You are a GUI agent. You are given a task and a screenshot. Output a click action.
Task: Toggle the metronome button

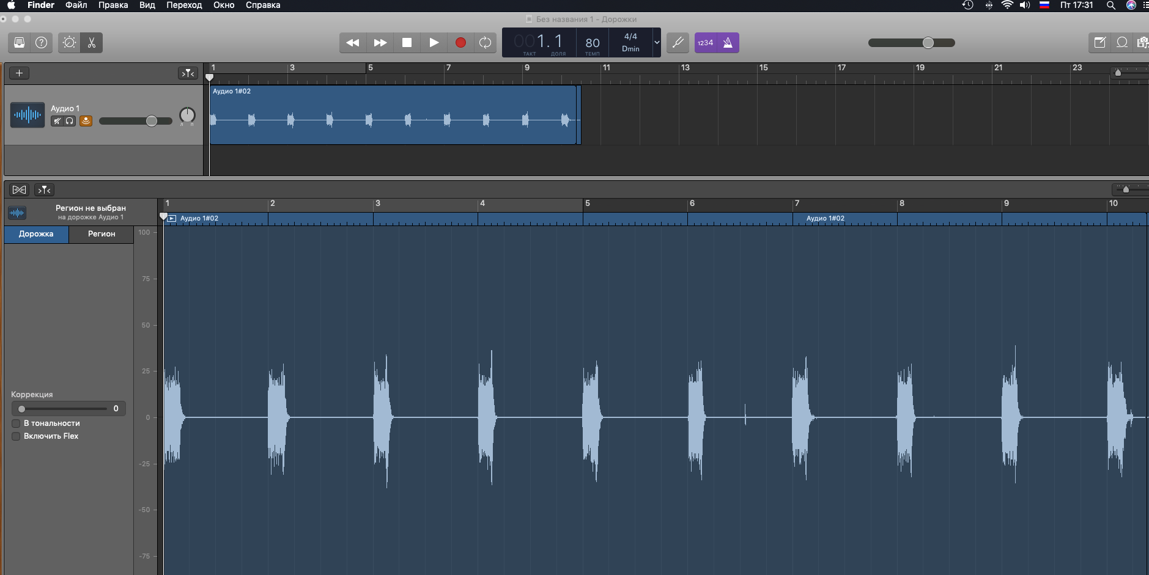[728, 43]
